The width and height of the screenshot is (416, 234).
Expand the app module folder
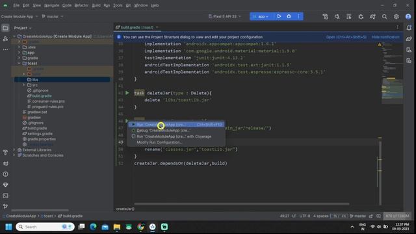coord(19,53)
